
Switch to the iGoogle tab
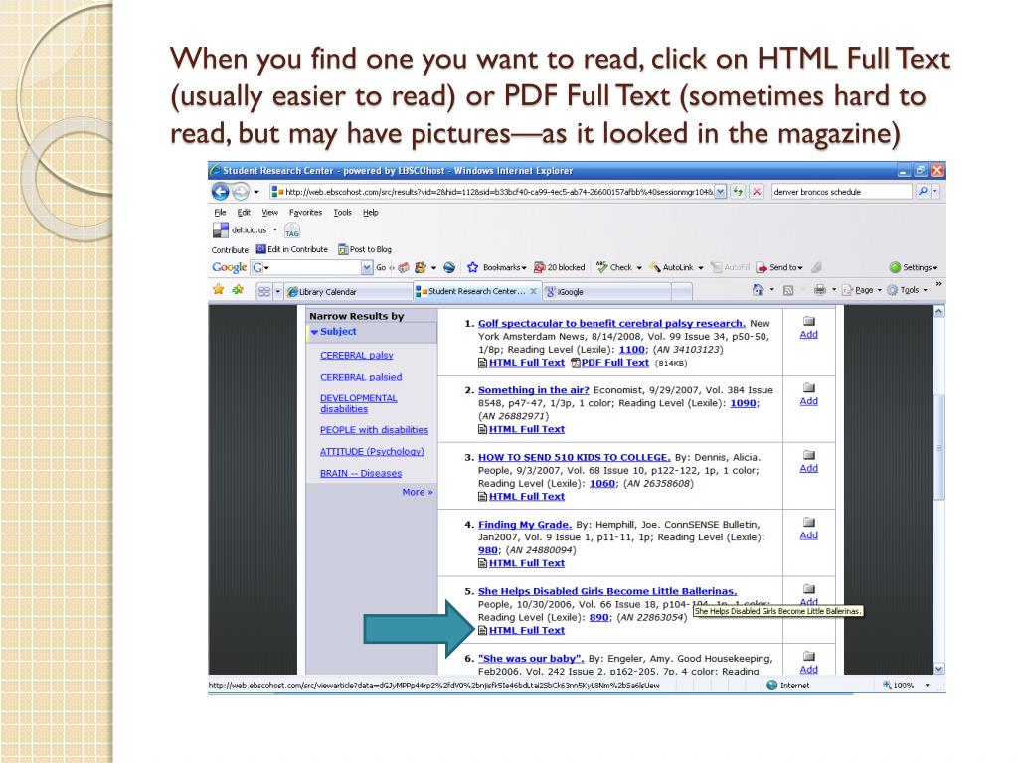click(x=607, y=292)
